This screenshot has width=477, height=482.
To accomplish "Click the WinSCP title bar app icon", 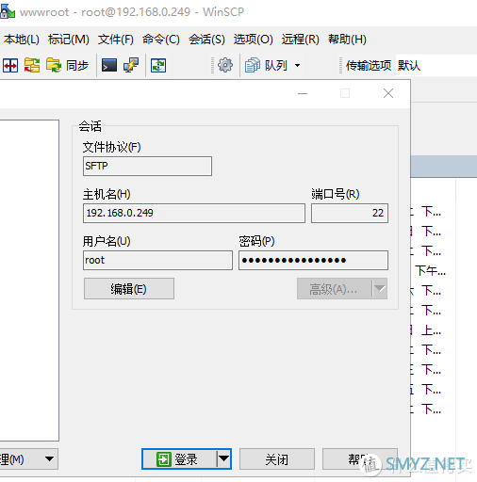I will (x=8, y=11).
